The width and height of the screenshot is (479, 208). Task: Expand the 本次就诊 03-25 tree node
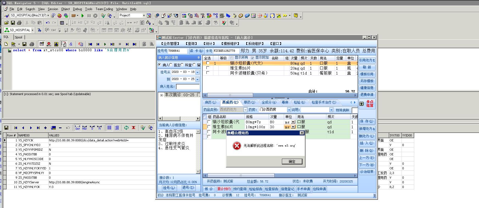tap(161, 95)
